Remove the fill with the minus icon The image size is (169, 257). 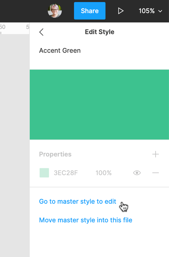coord(155,173)
